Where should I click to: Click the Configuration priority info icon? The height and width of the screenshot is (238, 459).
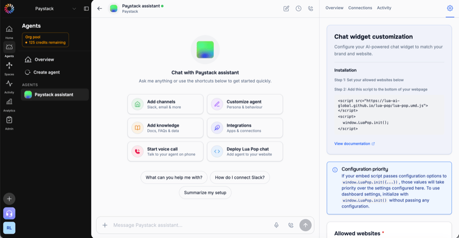(x=335, y=170)
